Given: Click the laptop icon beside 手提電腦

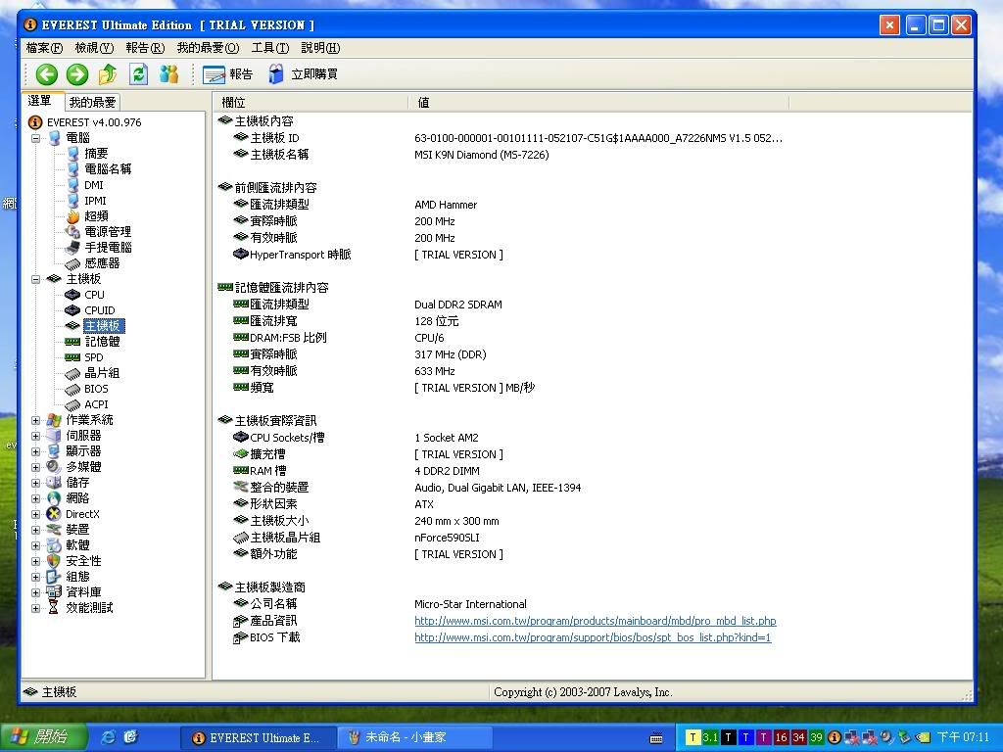Looking at the screenshot, I should pos(72,248).
